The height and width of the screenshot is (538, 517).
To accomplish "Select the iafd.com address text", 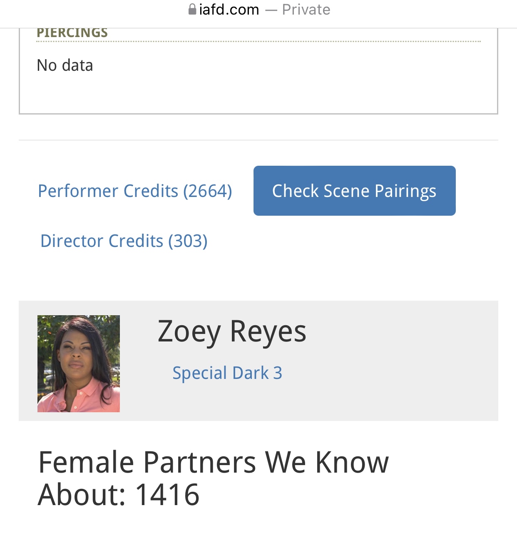I will point(229,9).
